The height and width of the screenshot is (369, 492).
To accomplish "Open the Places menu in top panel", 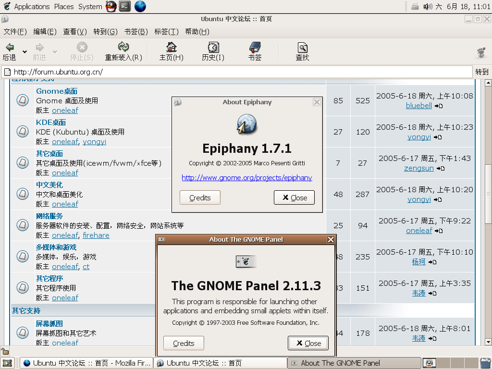I will (64, 7).
